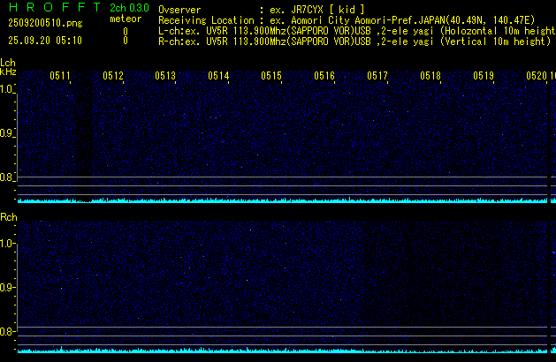Select the 0516 time marker

(x=324, y=77)
